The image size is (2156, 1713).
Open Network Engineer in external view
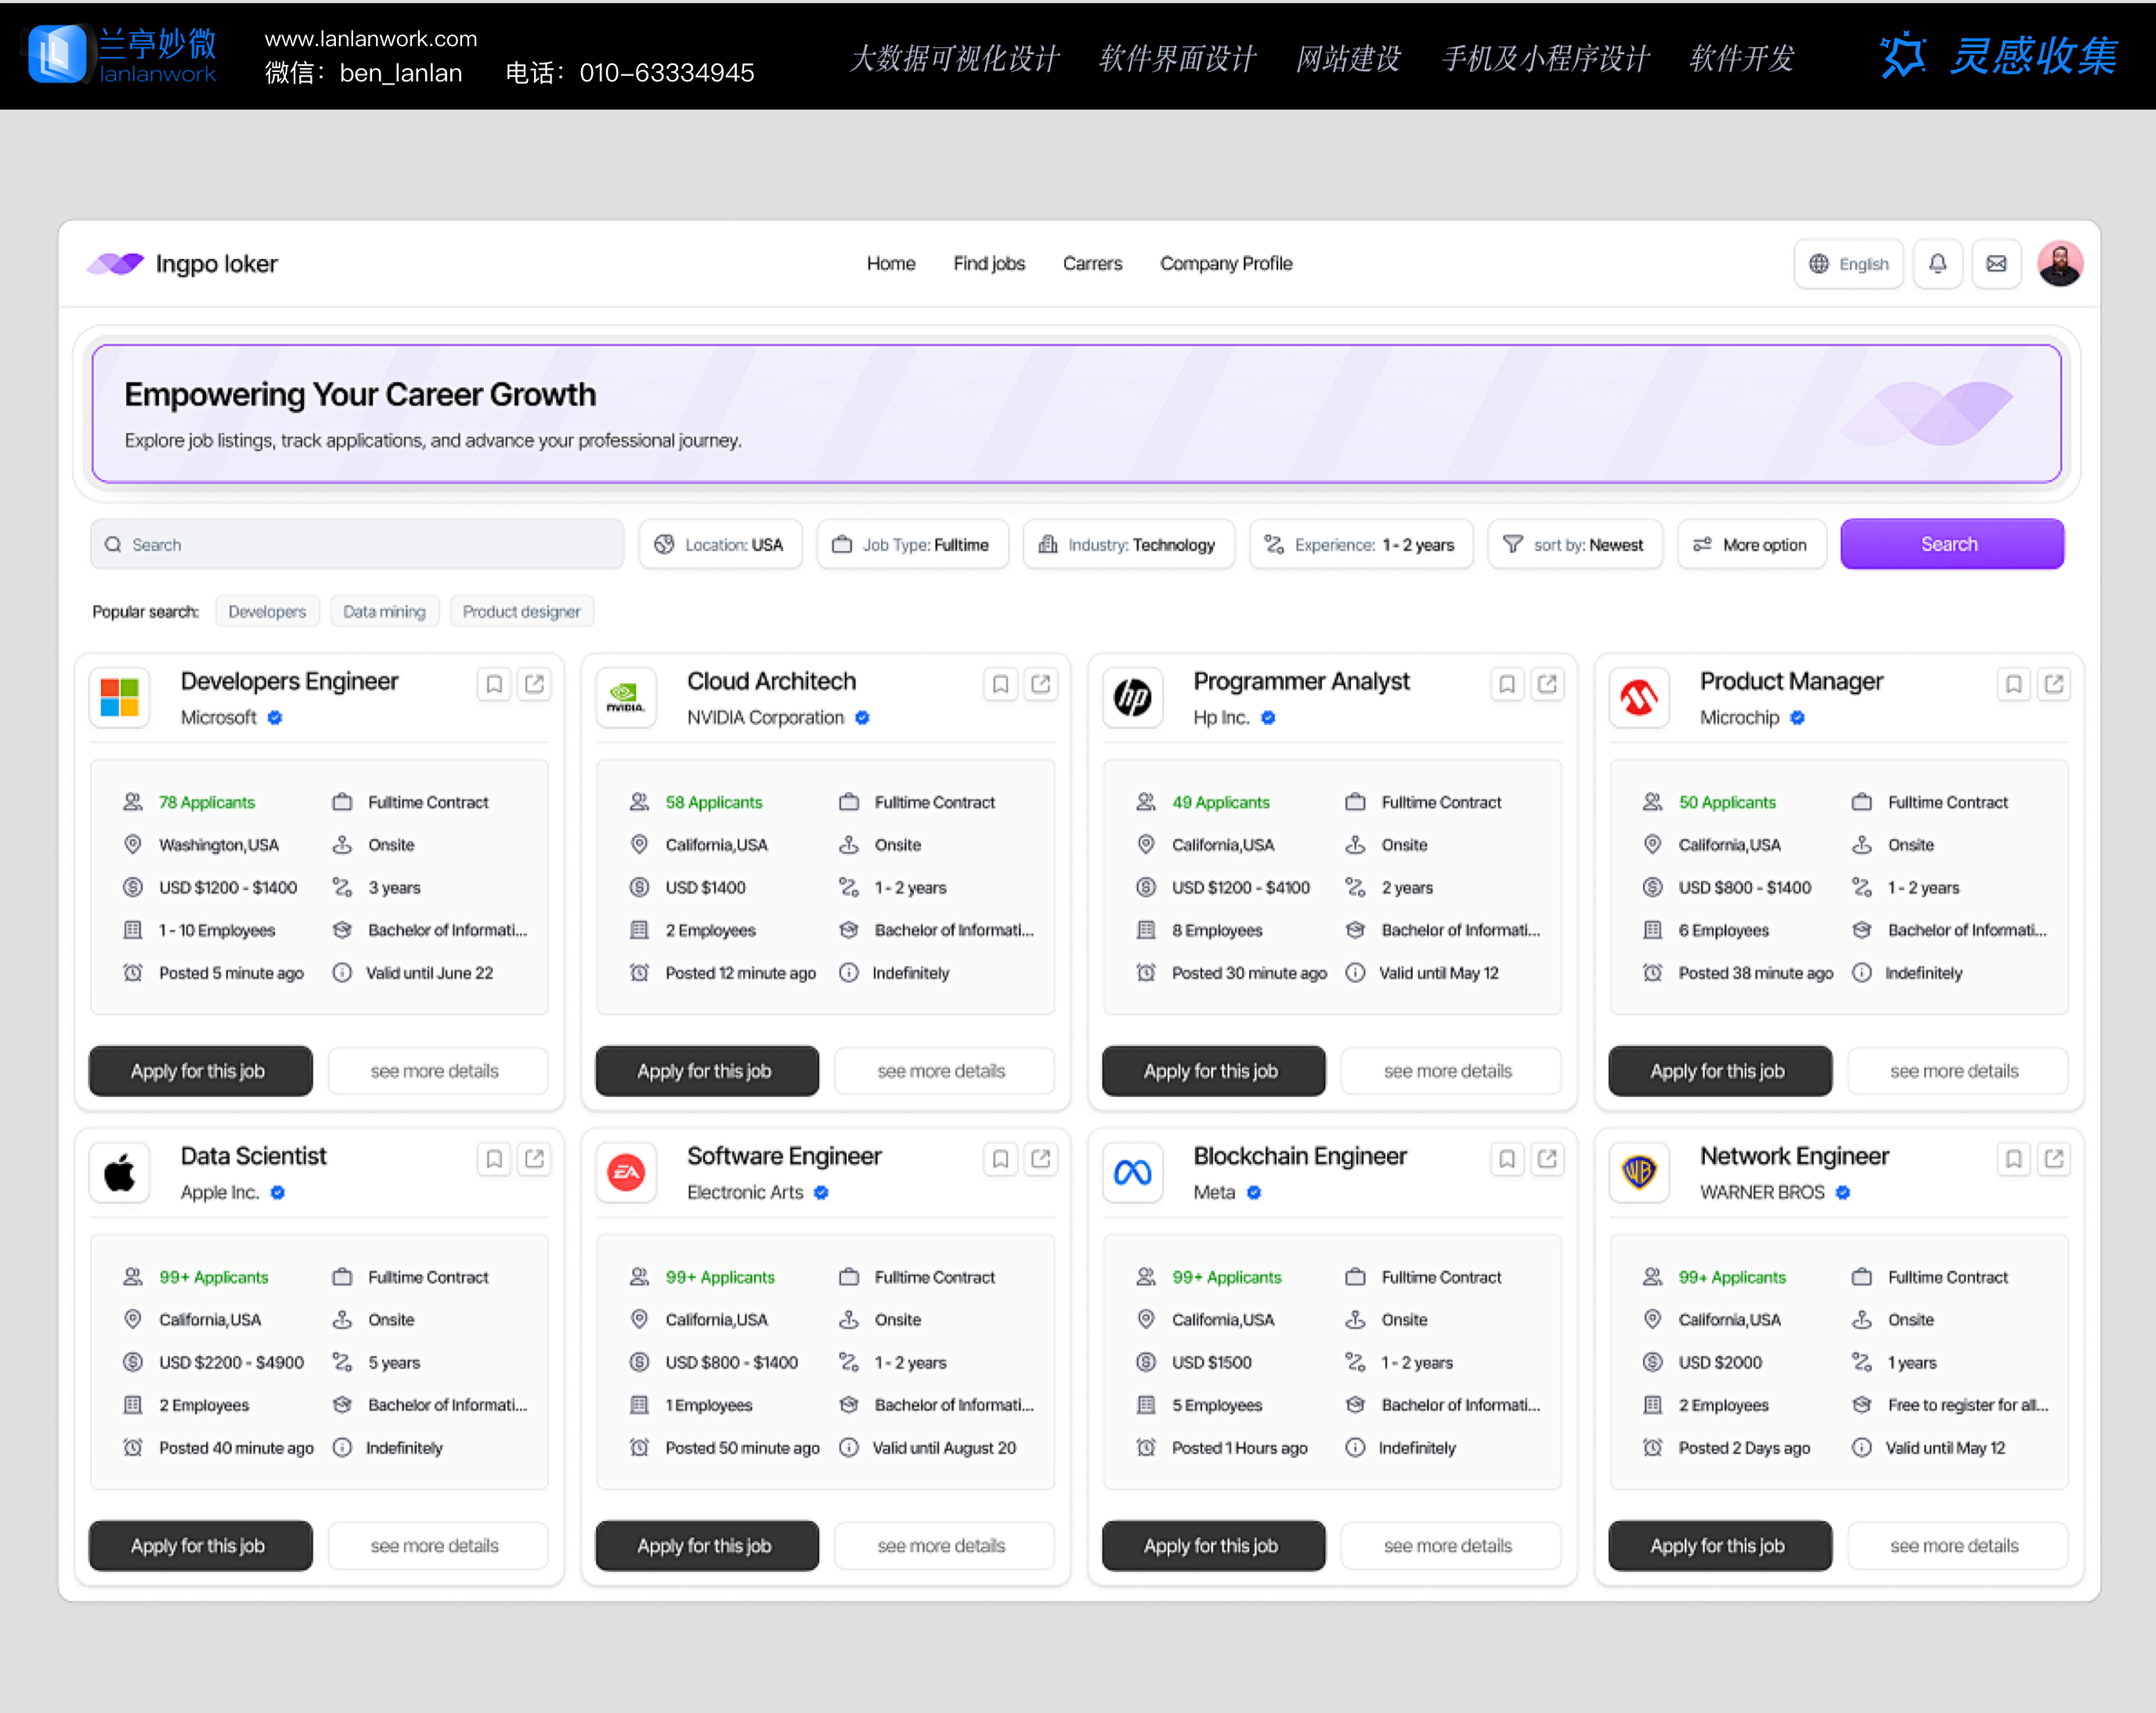point(2054,1159)
